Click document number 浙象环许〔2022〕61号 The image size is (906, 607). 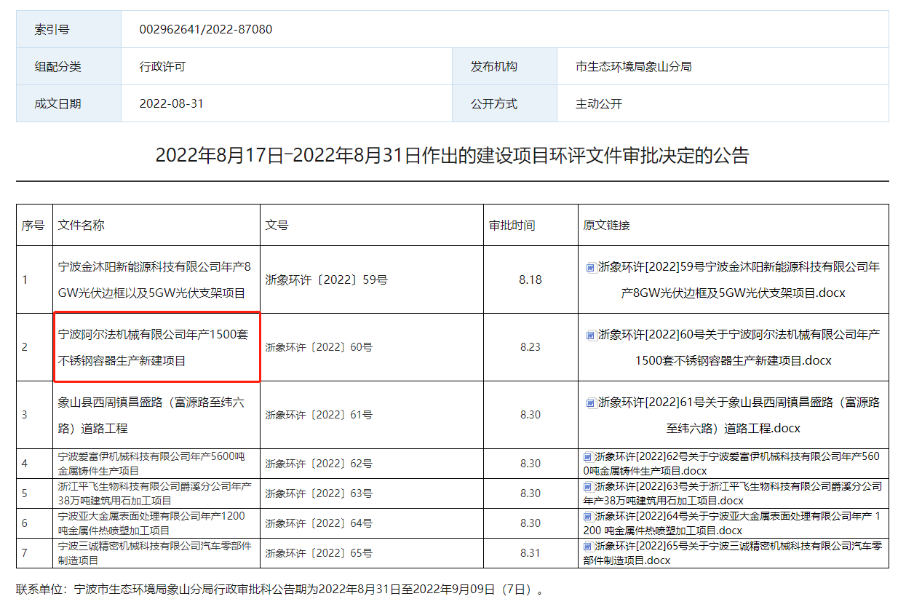click(x=319, y=415)
